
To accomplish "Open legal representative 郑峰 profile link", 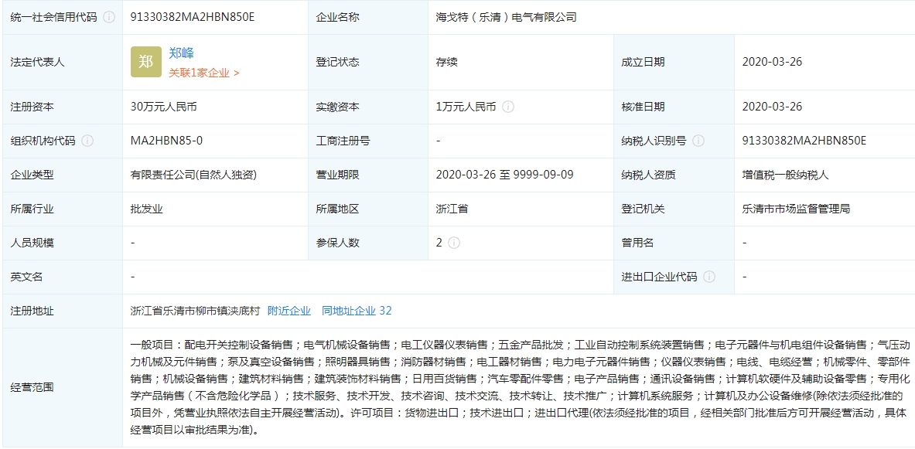I will tap(182, 53).
